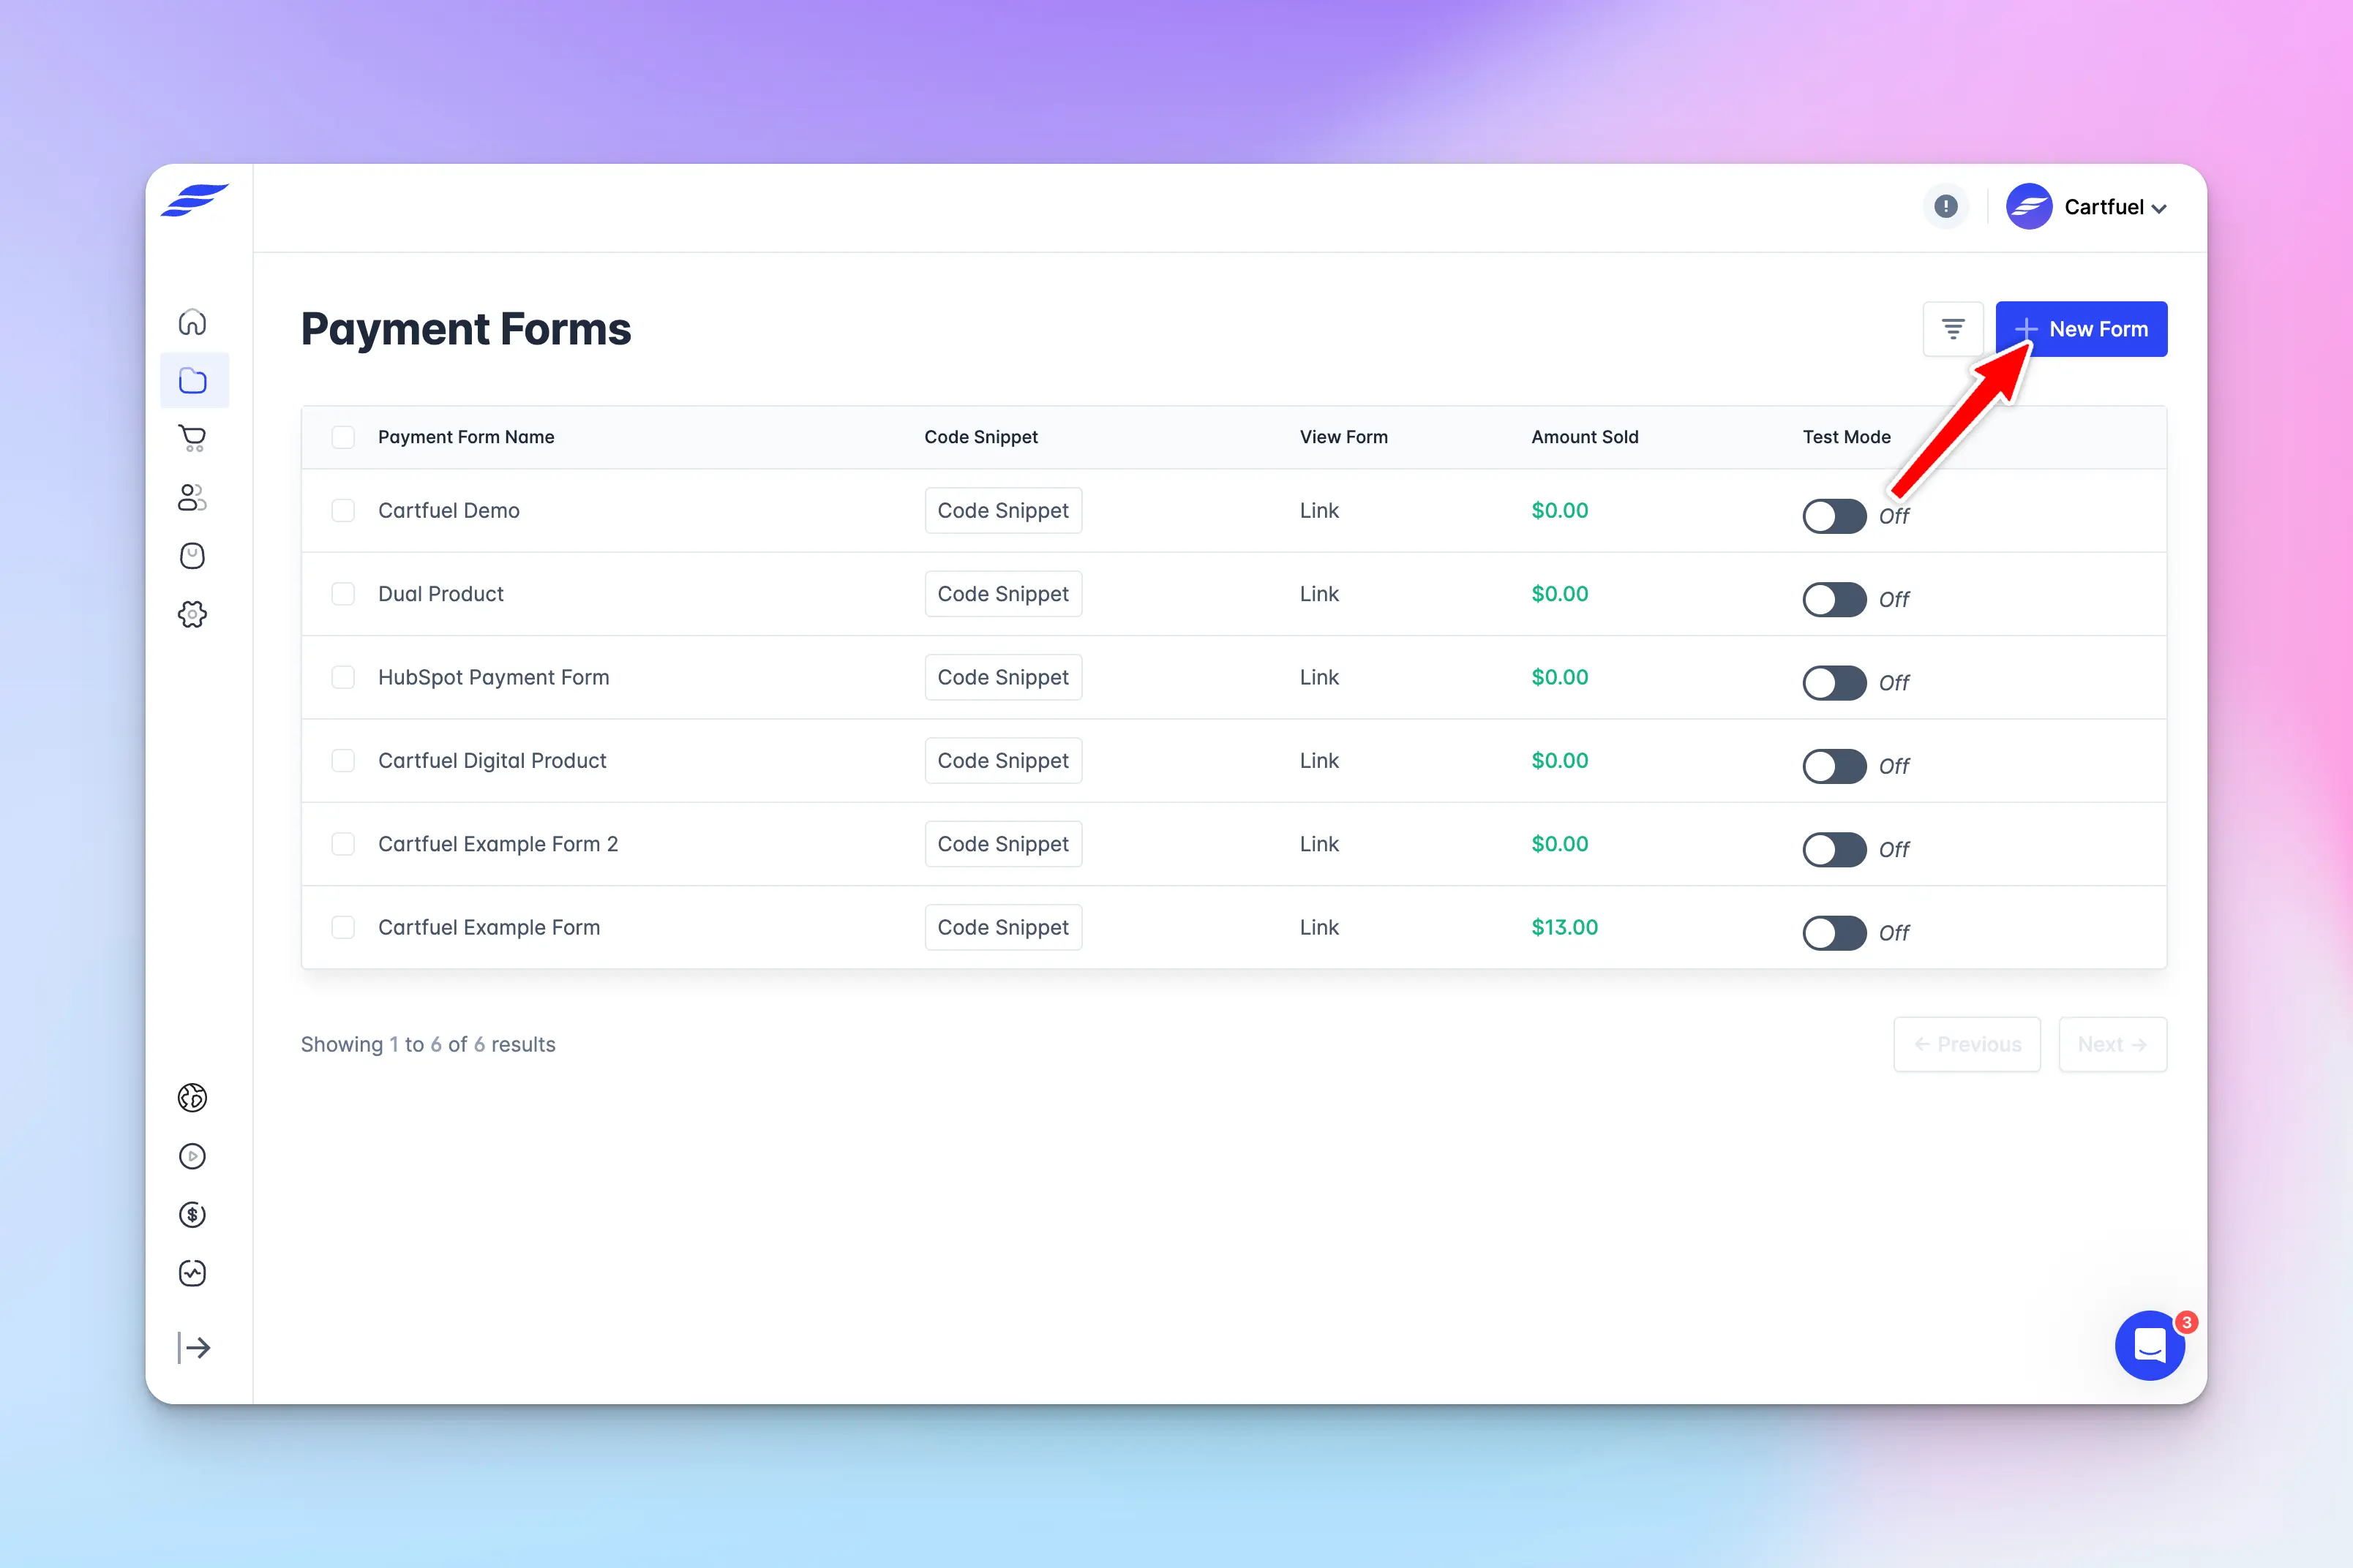Click the Dual Product form name
The image size is (2353, 1568).
tap(441, 594)
